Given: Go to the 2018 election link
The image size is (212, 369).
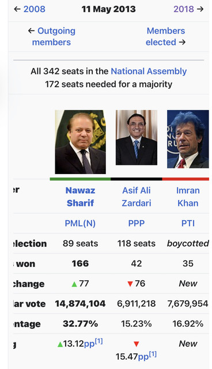Looking at the screenshot, I should pyautogui.click(x=184, y=9).
